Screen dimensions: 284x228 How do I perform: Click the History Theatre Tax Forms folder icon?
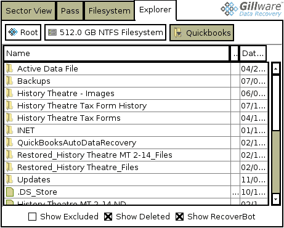pos(9,118)
